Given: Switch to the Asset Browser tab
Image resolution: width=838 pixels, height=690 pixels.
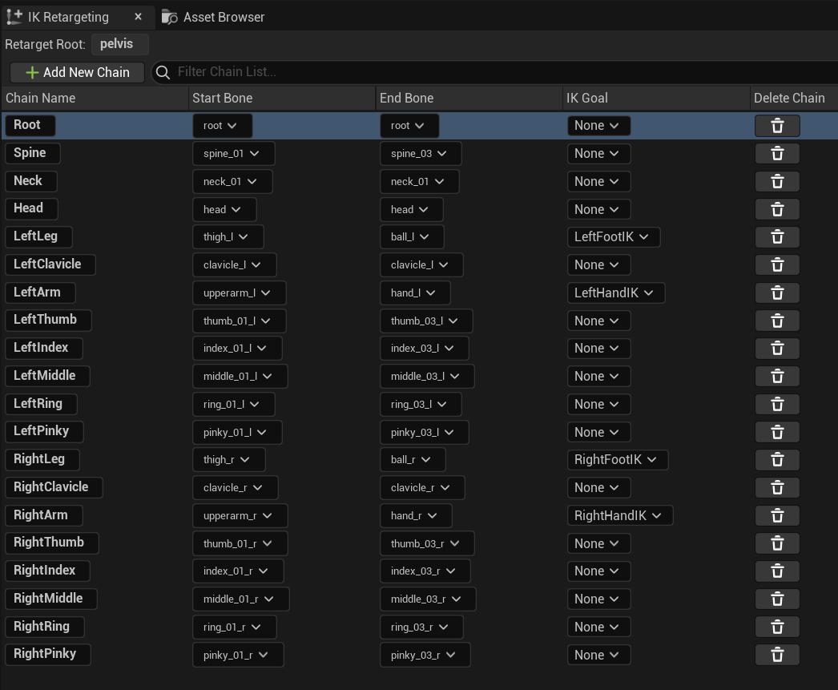Looking at the screenshot, I should [x=213, y=17].
